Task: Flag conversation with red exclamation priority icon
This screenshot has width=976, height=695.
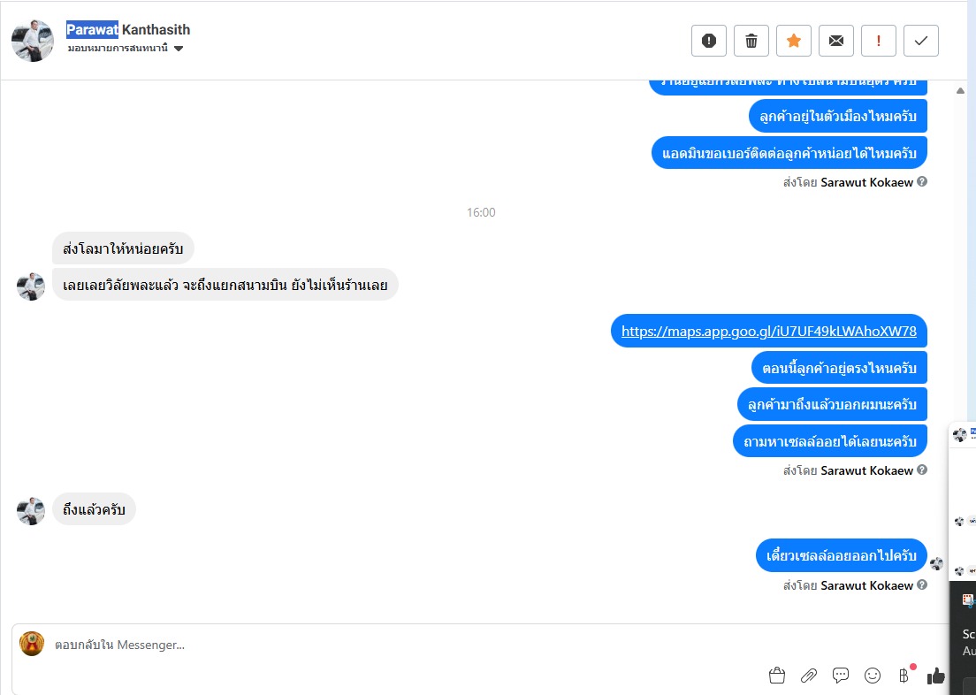Action: click(878, 41)
